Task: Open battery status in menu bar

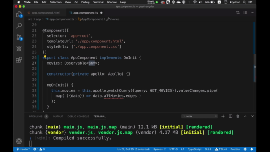Action: coord(210,2)
